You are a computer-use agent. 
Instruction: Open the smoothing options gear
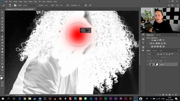[86, 5]
